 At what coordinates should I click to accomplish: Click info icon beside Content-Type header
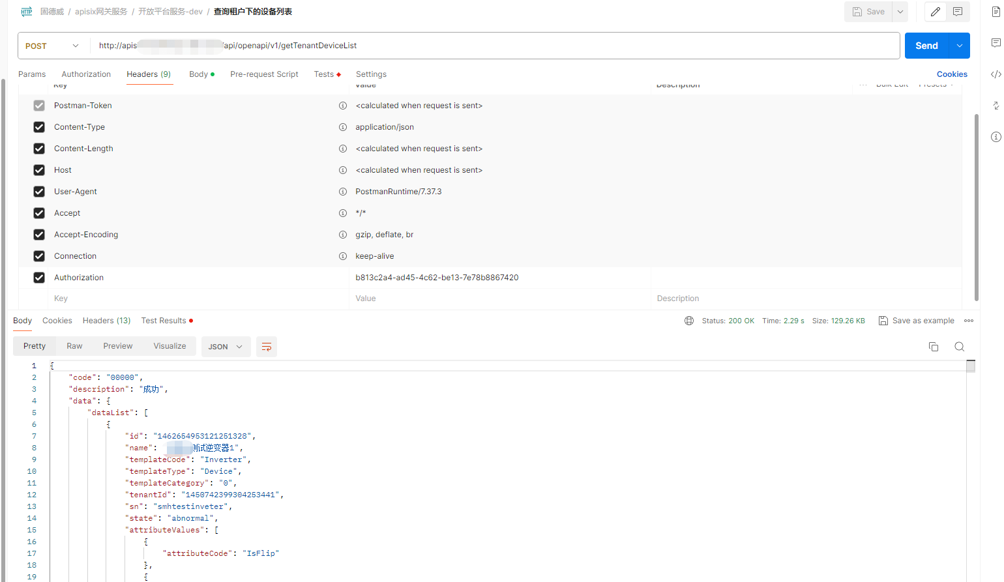343,127
